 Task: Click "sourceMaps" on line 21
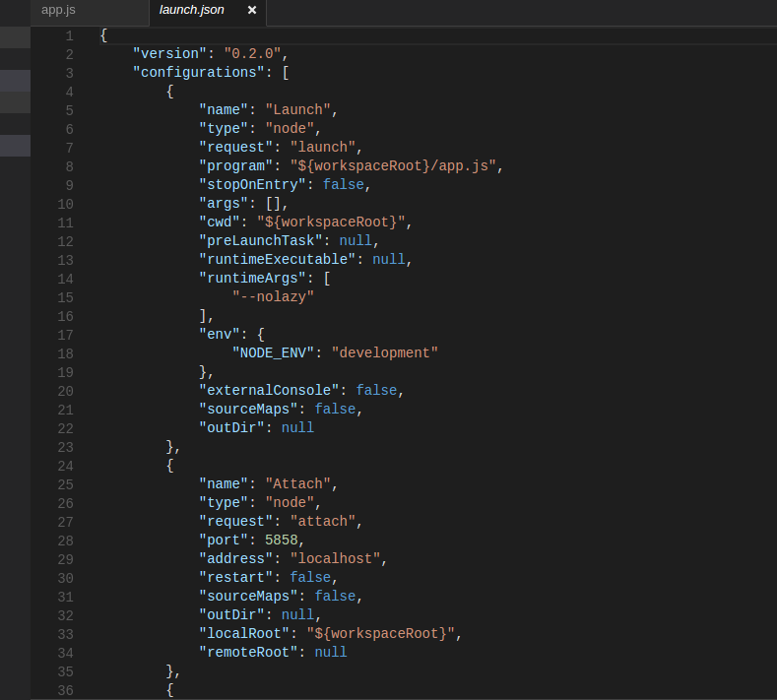248,410
